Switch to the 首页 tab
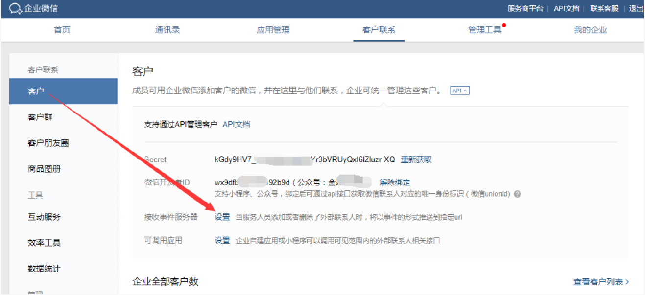Viewport: 645px width, 295px height. [62, 30]
